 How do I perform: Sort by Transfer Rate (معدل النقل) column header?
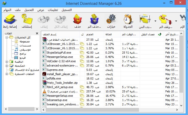(152, 34)
